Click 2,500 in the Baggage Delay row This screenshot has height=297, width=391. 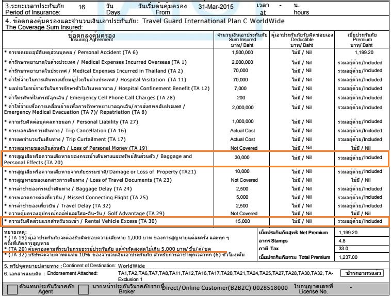pos(242,189)
